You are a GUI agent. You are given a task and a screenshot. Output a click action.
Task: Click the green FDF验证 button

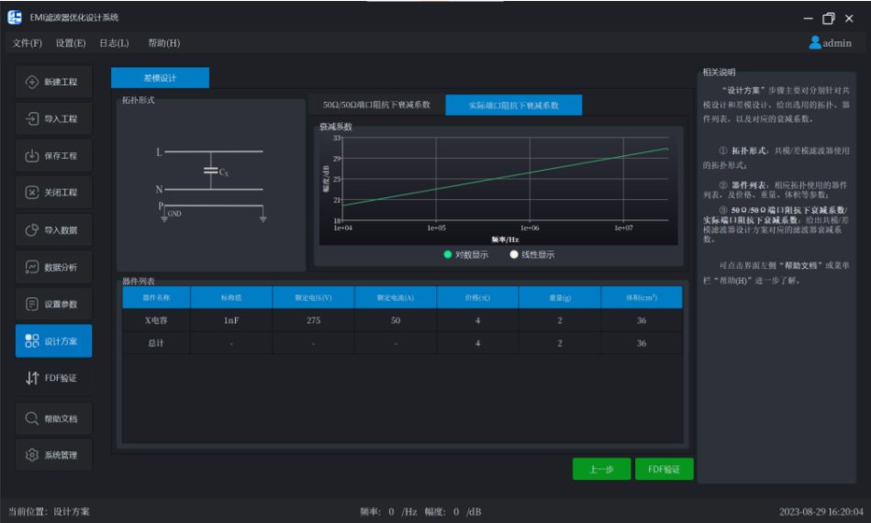(664, 469)
